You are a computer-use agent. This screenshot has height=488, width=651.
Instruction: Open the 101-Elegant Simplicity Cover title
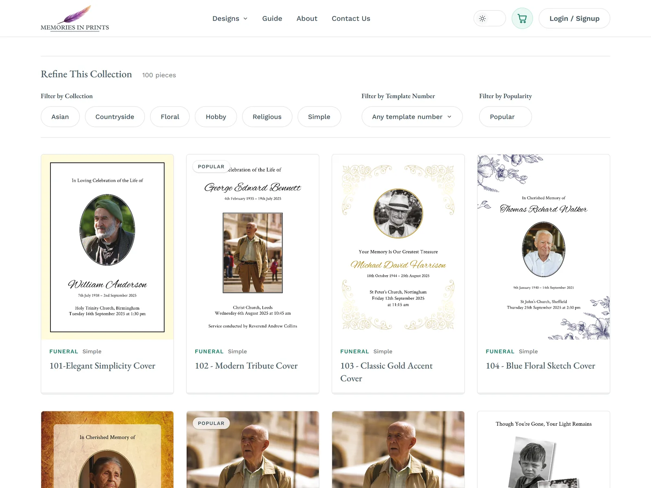tap(103, 366)
